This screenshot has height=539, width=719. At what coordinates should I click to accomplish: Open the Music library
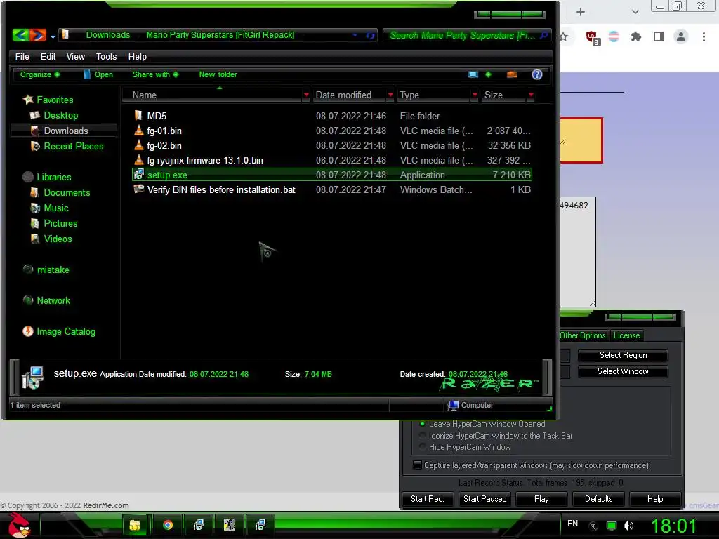coord(56,208)
